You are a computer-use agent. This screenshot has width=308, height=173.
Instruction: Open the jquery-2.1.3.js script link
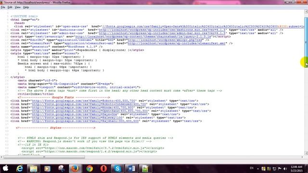point(143,37)
